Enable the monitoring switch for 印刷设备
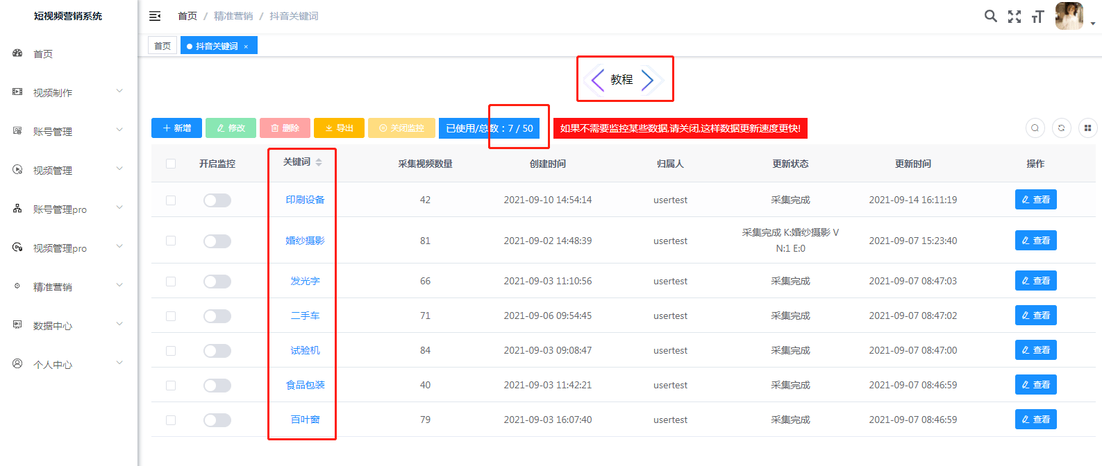Image resolution: width=1102 pixels, height=466 pixels. pyautogui.click(x=217, y=200)
